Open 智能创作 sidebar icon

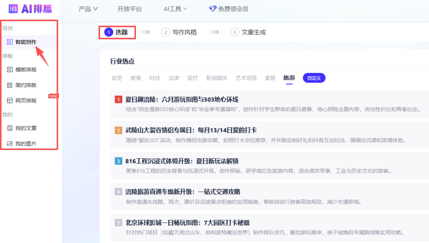pos(10,42)
